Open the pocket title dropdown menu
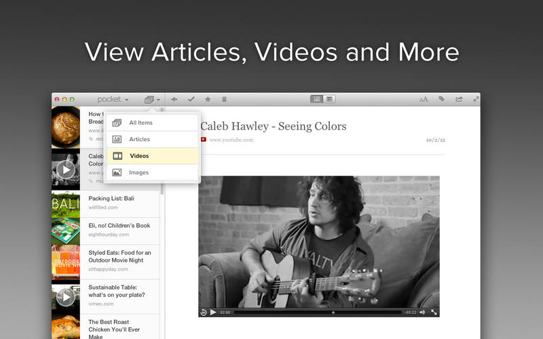Image resolution: width=543 pixels, height=339 pixels. [x=113, y=100]
